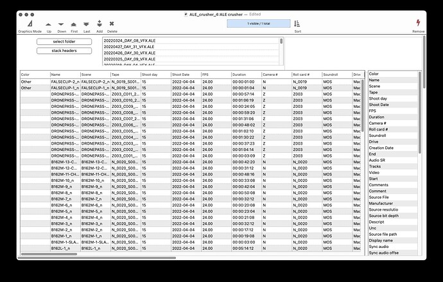Screen dimensions: 443x282
Task: Click the table horizontal scrollbar
Action: [49, 254]
